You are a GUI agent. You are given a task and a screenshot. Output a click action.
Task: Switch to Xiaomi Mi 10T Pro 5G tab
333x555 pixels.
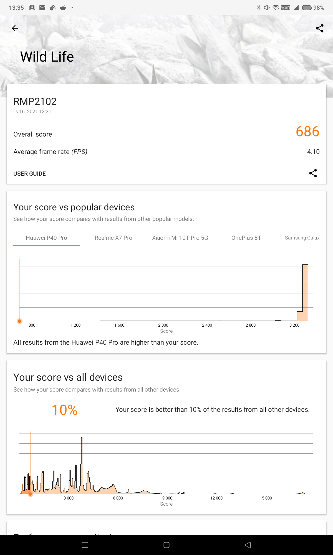(180, 238)
